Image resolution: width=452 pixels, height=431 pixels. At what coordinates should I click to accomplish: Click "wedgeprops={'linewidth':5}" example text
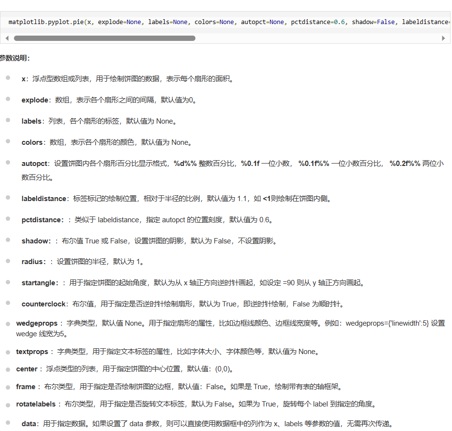pyautogui.click(x=387, y=324)
